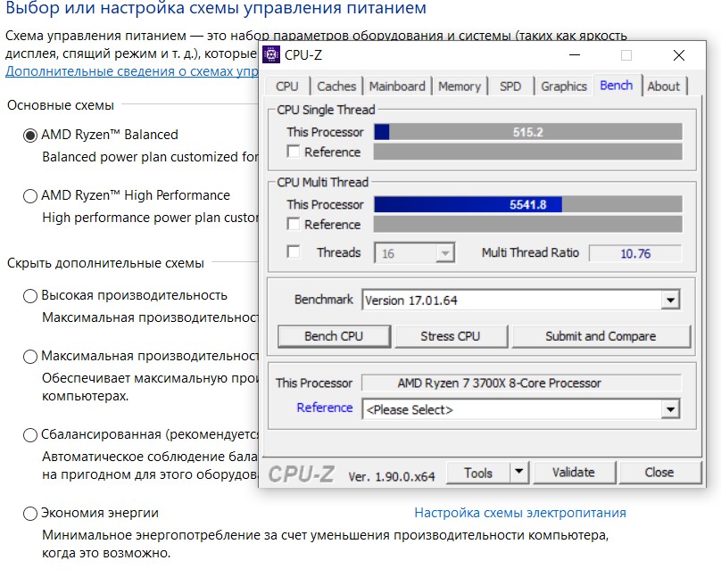Enable Multi Thread Reference checkbox
The image size is (721, 577).
pyautogui.click(x=293, y=224)
